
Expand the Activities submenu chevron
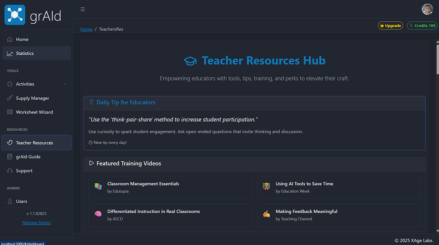coord(64,84)
